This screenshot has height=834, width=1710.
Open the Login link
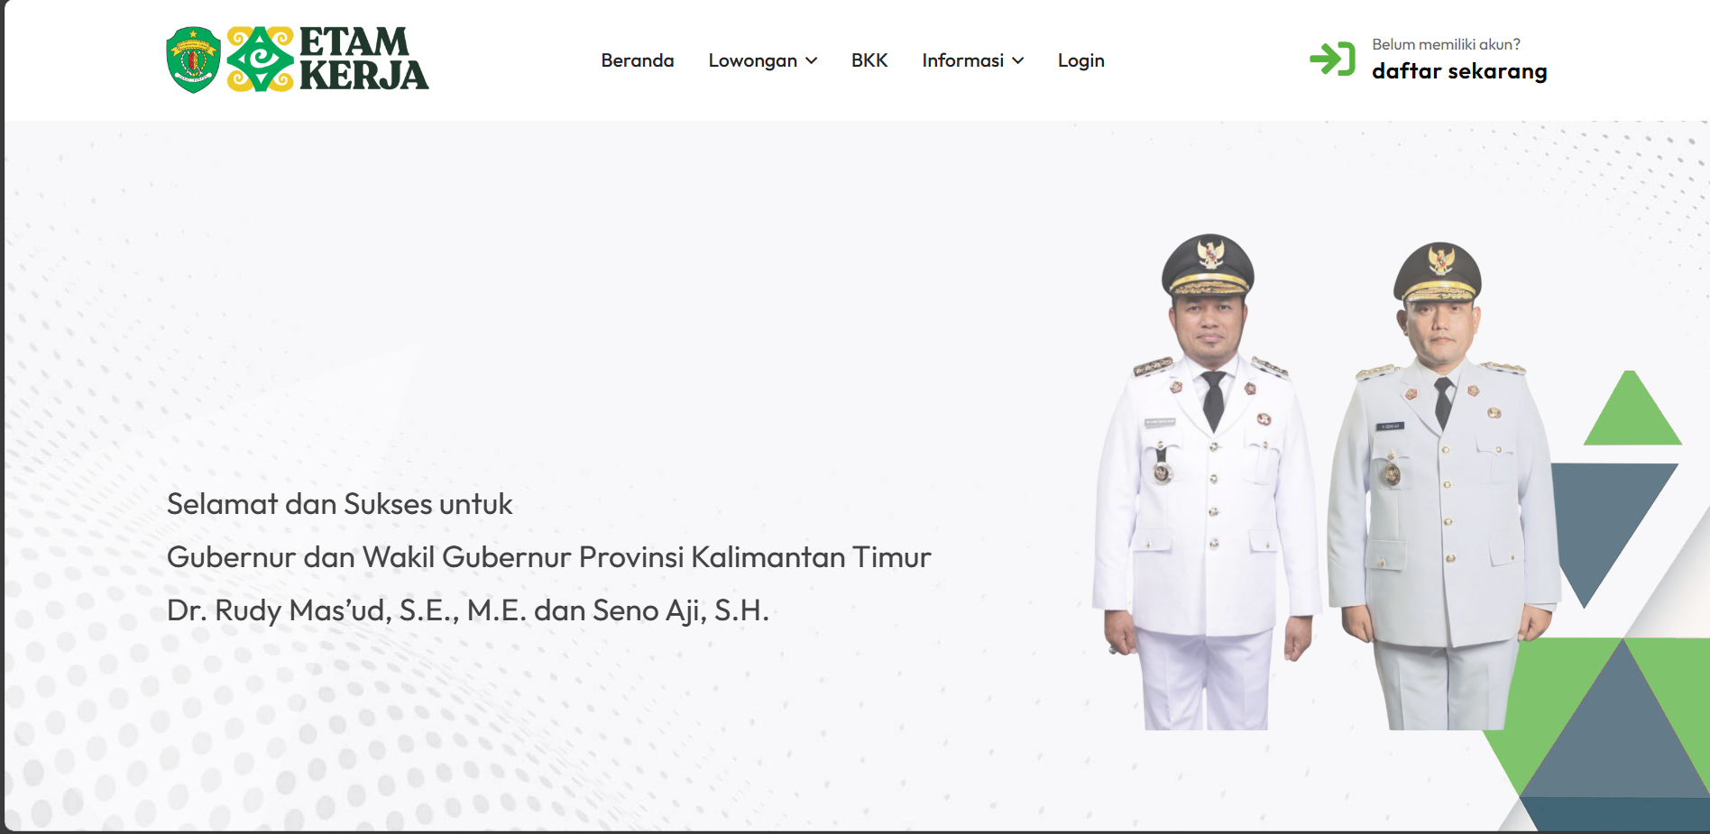(x=1080, y=60)
